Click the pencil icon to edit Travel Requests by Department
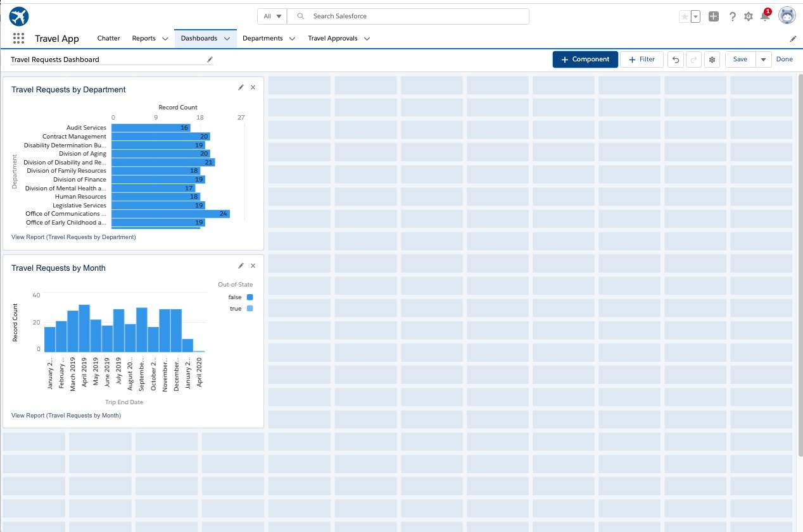This screenshot has height=532, width=803. coord(241,87)
